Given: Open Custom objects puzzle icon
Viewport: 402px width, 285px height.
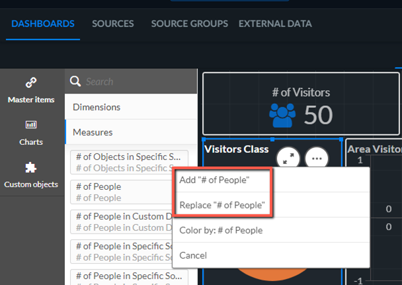Looking at the screenshot, I should pyautogui.click(x=31, y=168).
